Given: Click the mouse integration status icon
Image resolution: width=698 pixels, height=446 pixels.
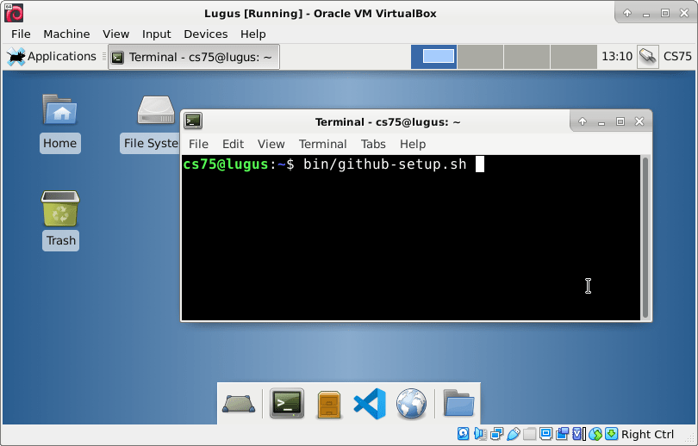Looking at the screenshot, I should click(595, 434).
